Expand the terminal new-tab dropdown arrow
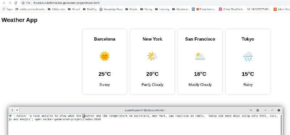Image resolution: width=290 pixels, height=135 pixels. (x=17, y=110)
